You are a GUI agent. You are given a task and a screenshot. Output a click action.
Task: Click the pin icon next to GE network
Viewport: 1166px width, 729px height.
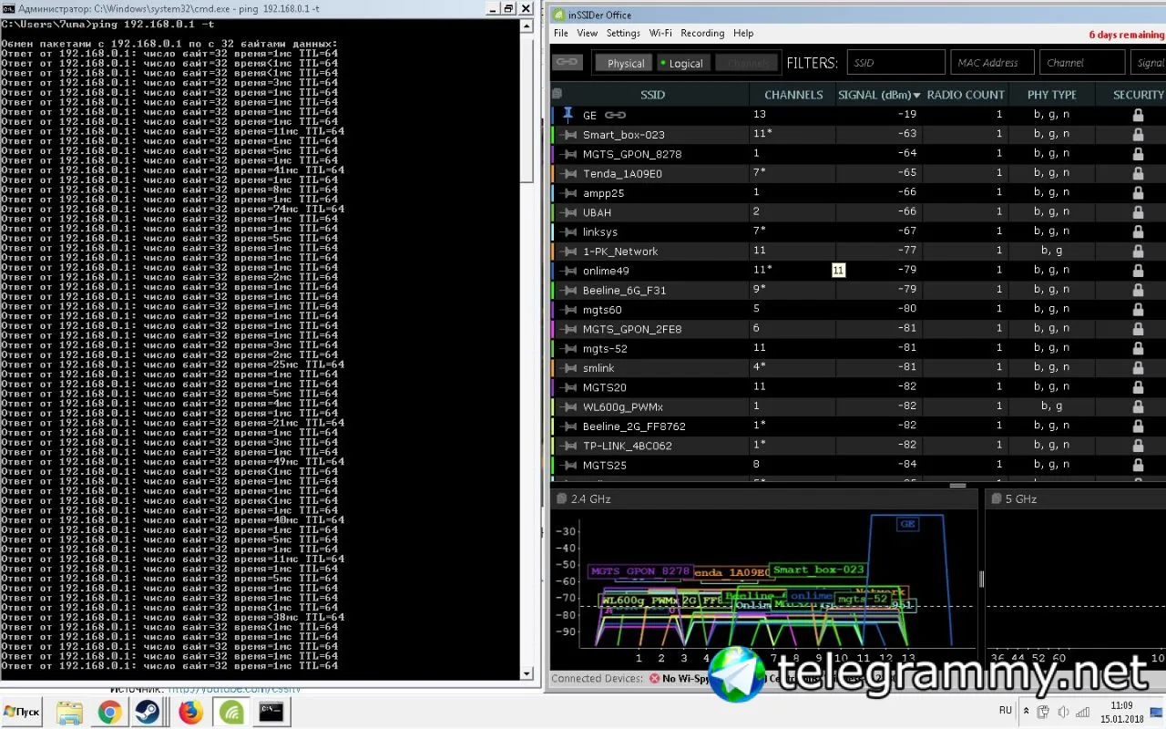(x=568, y=115)
